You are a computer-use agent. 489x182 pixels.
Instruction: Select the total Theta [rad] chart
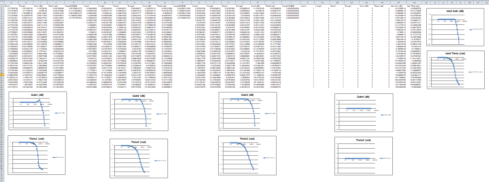(x=456, y=70)
